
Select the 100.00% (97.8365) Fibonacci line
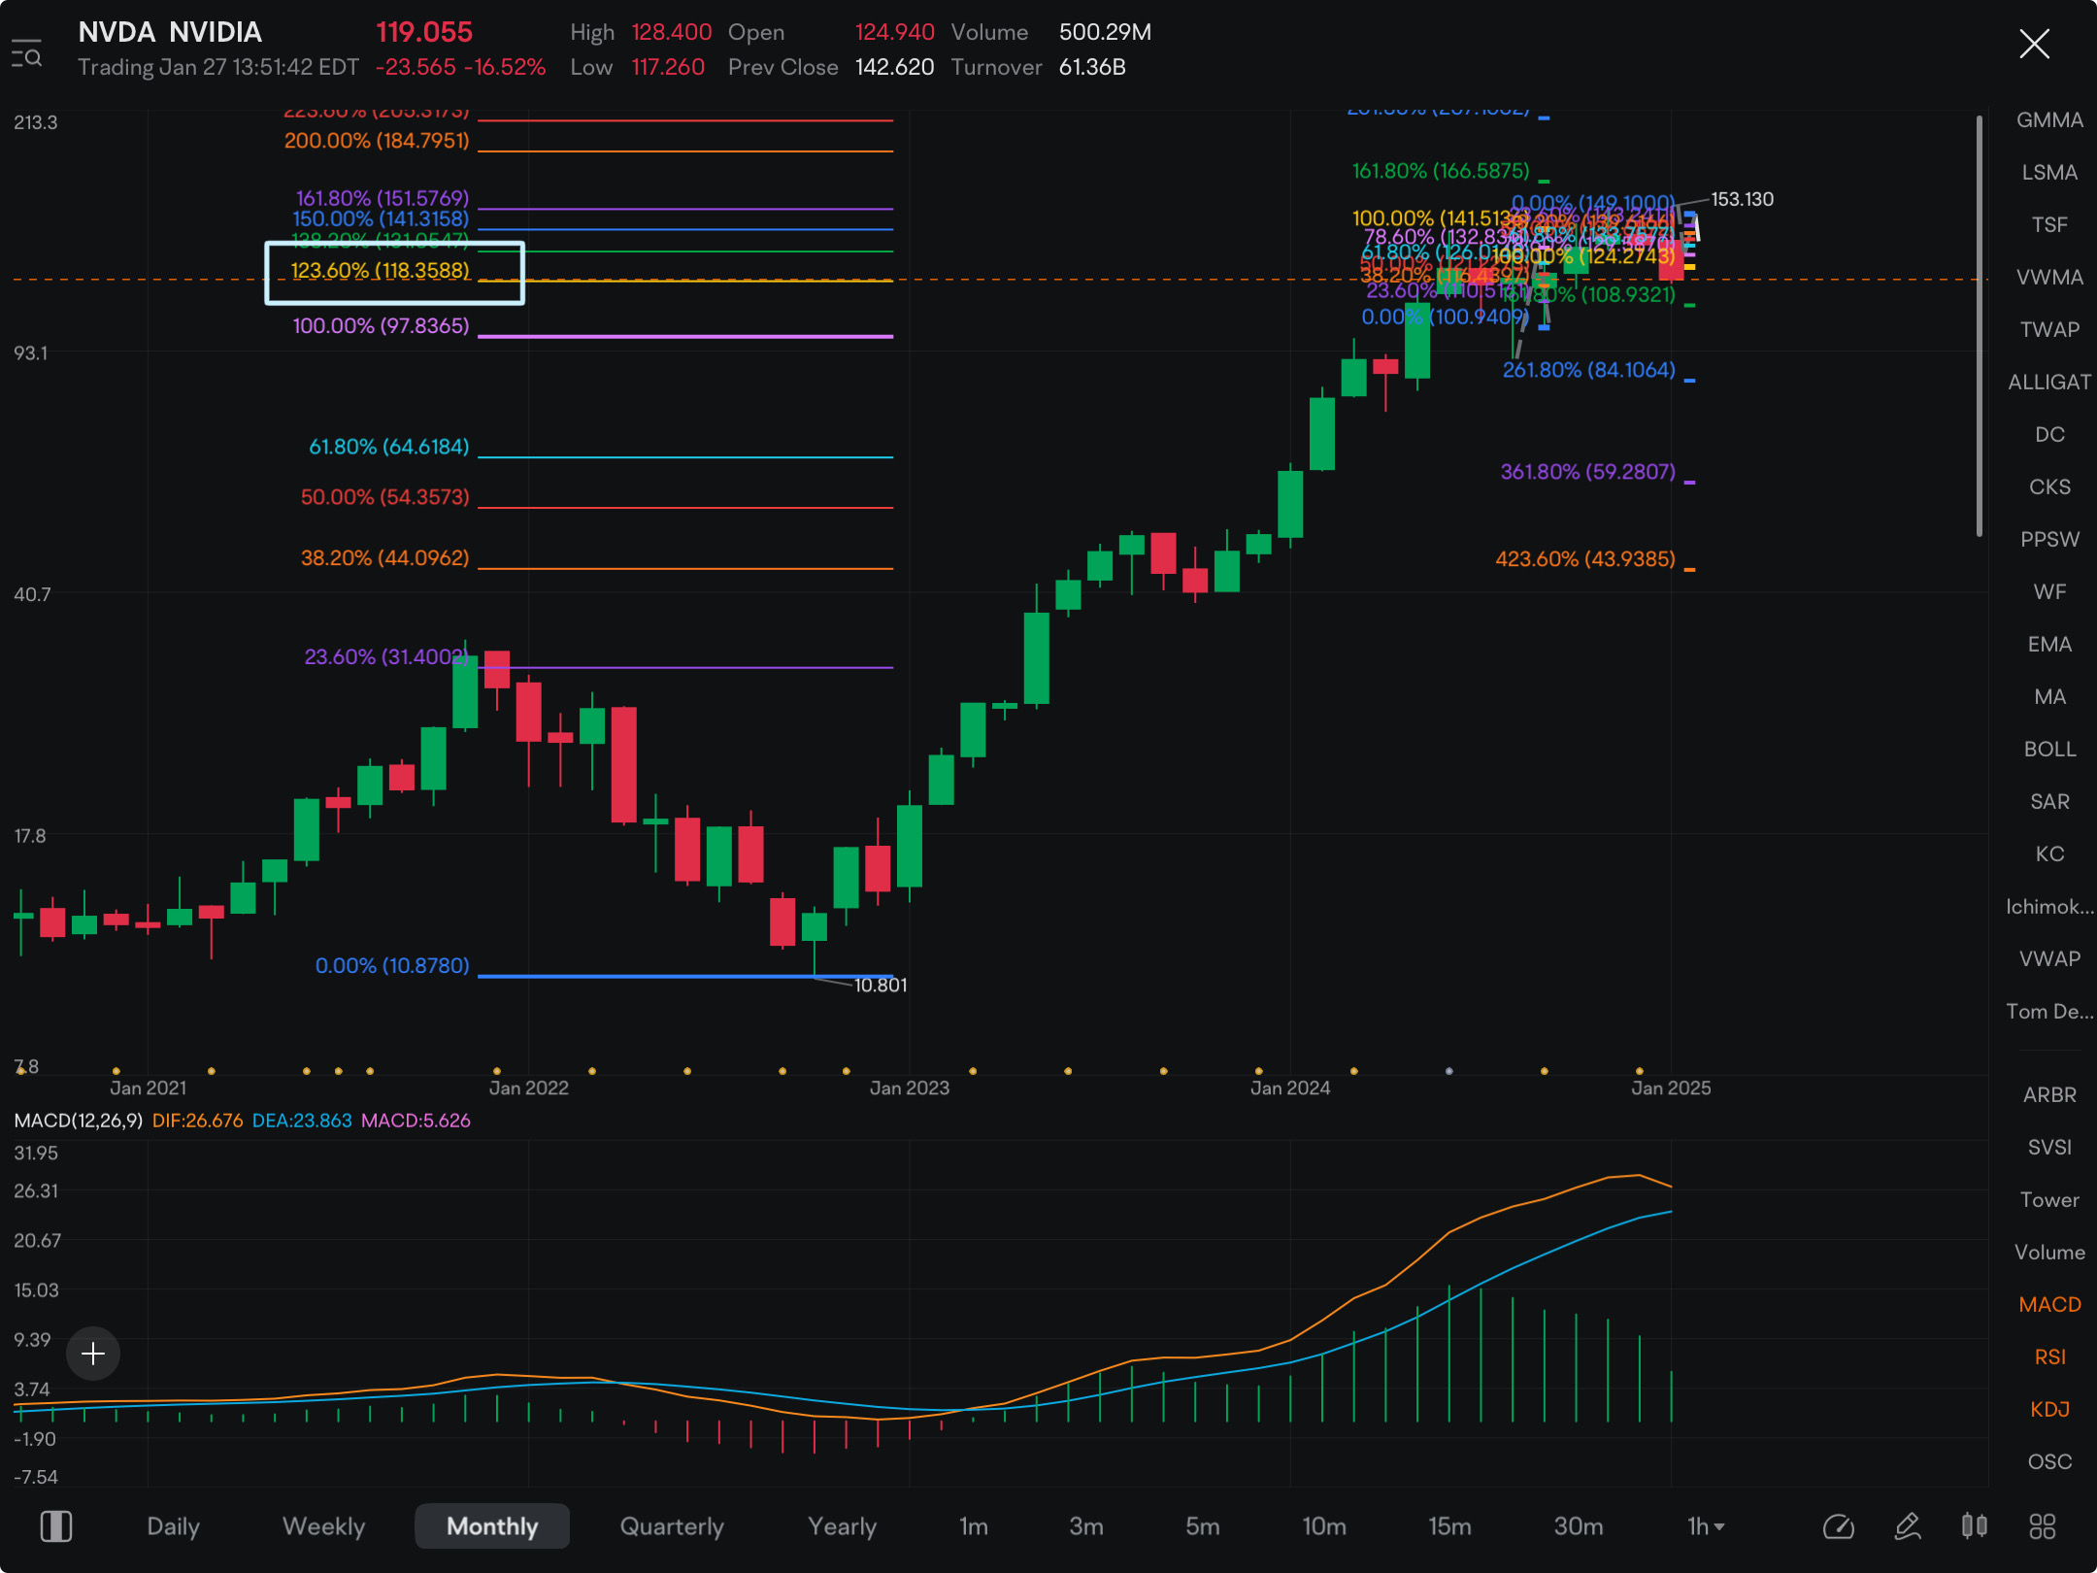click(685, 337)
